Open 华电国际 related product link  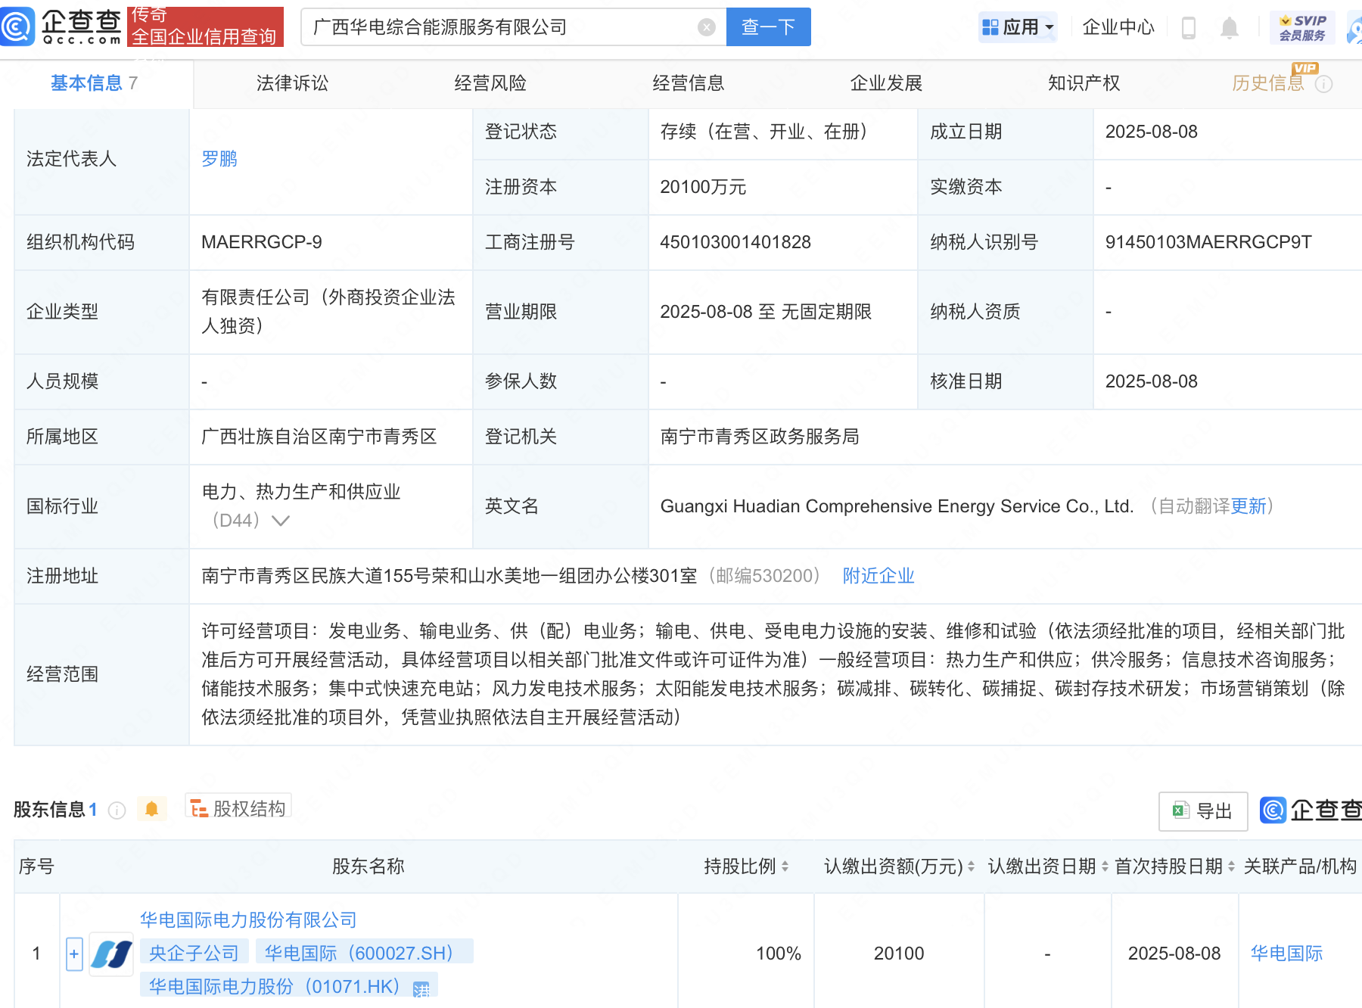[1286, 954]
